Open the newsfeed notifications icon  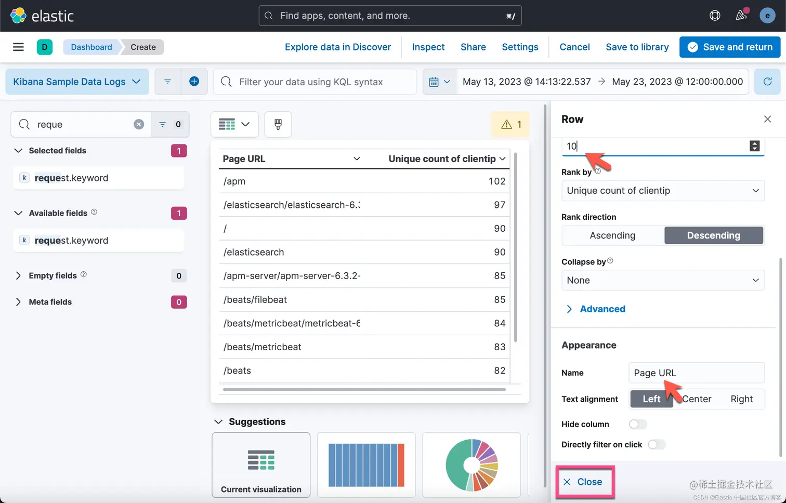pyautogui.click(x=741, y=15)
